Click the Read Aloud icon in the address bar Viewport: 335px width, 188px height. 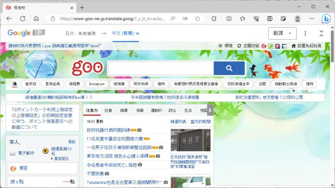click(173, 19)
